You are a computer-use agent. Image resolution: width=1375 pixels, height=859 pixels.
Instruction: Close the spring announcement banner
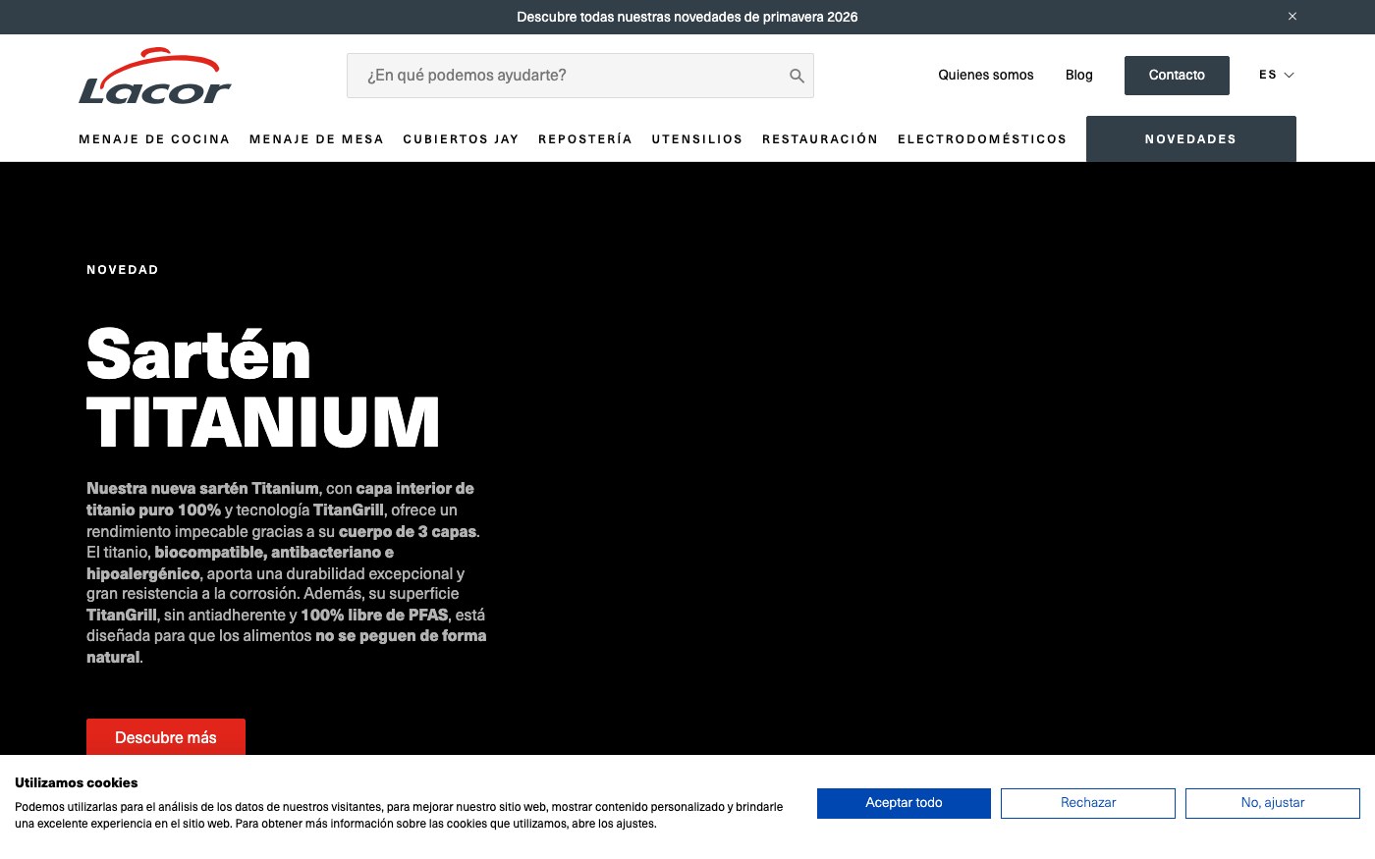pos(1292,17)
